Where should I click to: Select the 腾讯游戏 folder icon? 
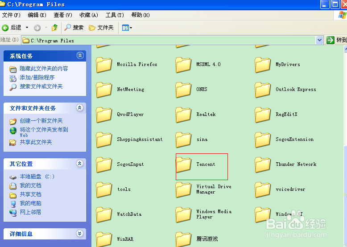click(x=183, y=239)
